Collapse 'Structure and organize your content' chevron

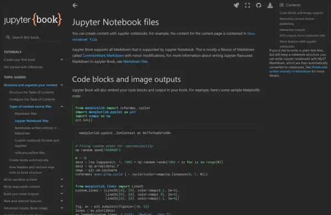point(62,85)
